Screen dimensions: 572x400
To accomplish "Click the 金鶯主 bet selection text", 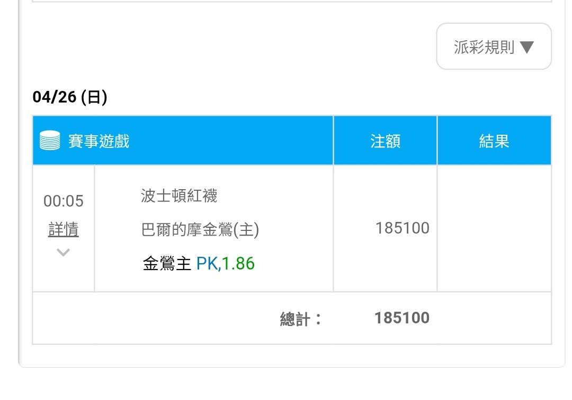I will [167, 263].
